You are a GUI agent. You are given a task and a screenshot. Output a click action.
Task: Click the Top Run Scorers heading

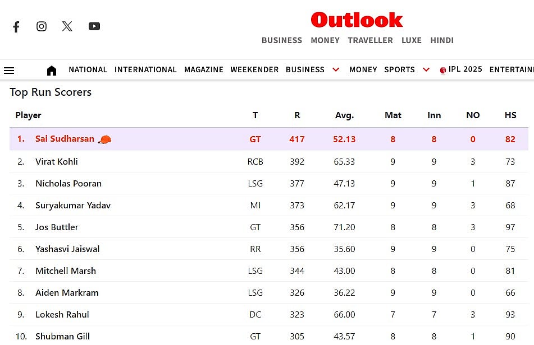(x=51, y=92)
